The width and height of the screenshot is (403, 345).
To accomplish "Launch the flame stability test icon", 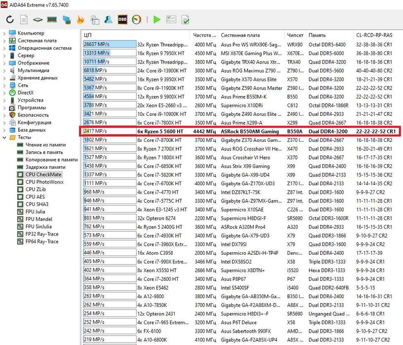I will tap(80, 20).
